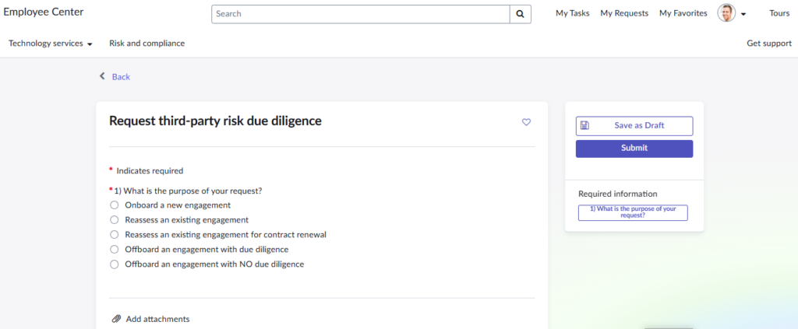Open the user profile dropdown caret
Image resolution: width=798 pixels, height=329 pixels.
coord(743,14)
